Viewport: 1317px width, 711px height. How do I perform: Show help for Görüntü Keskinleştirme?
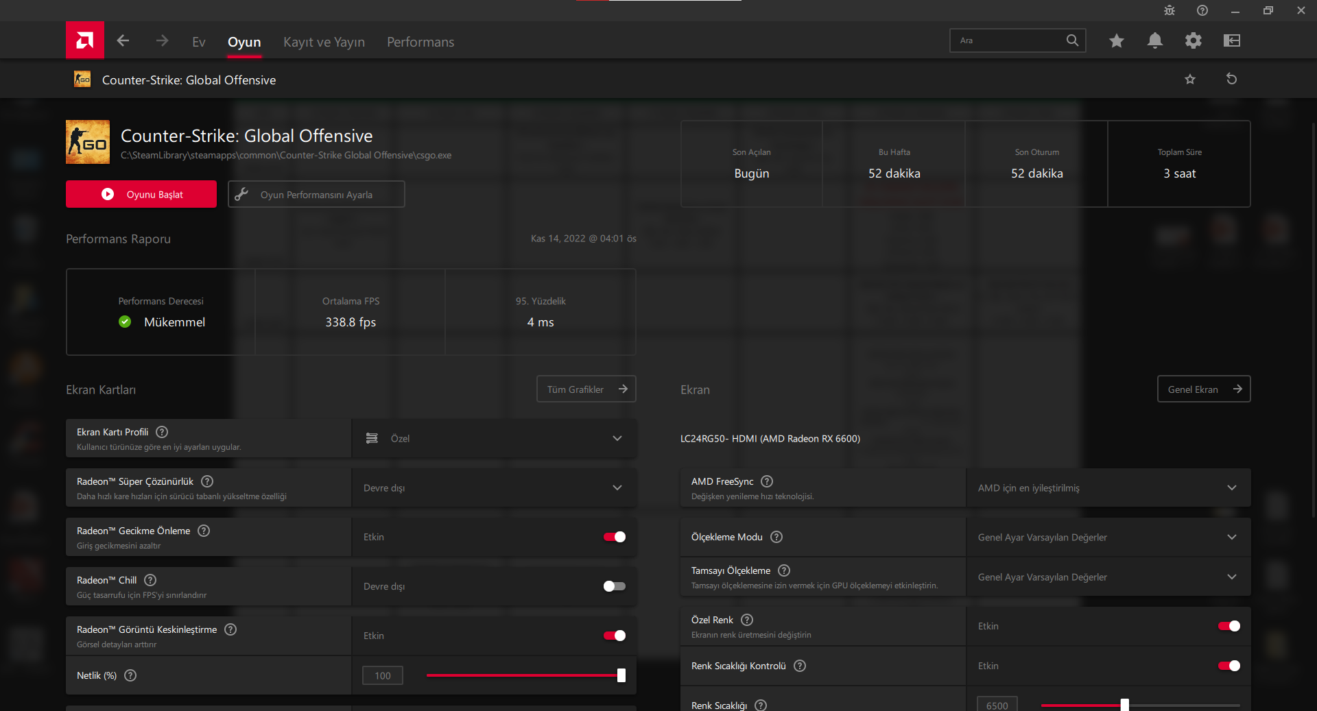click(x=230, y=629)
